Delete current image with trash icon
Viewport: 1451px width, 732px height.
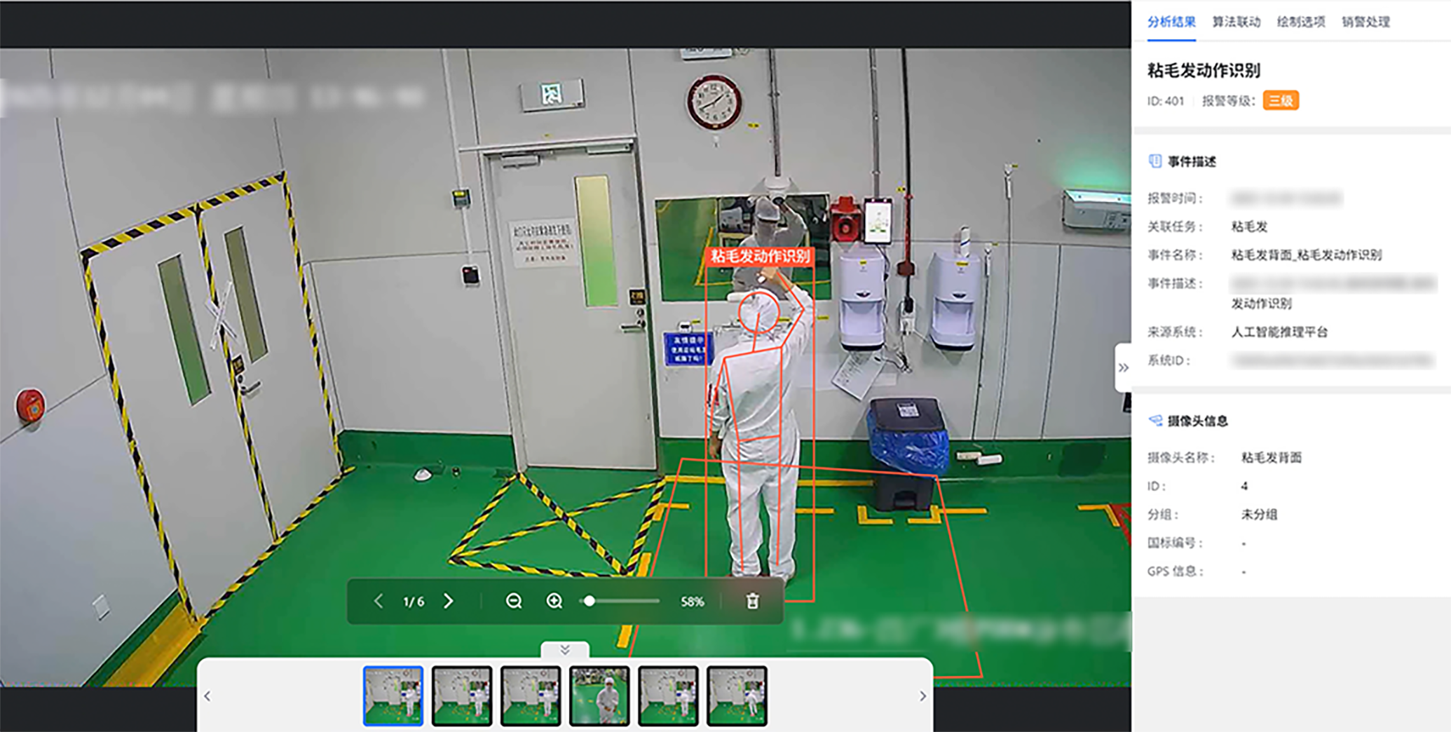click(752, 602)
